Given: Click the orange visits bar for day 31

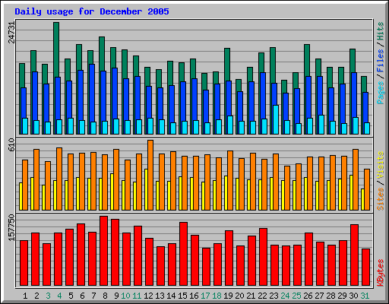Looking at the screenshot, I should point(367,189).
